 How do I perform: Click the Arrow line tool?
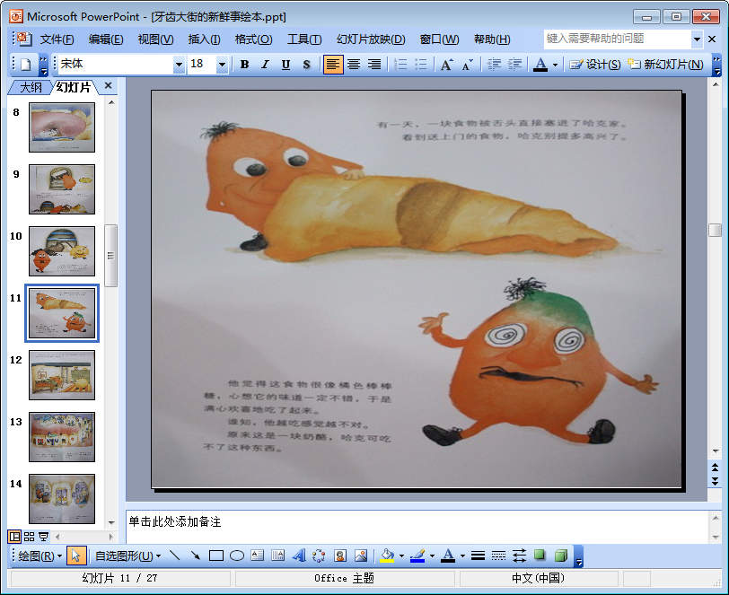[195, 556]
